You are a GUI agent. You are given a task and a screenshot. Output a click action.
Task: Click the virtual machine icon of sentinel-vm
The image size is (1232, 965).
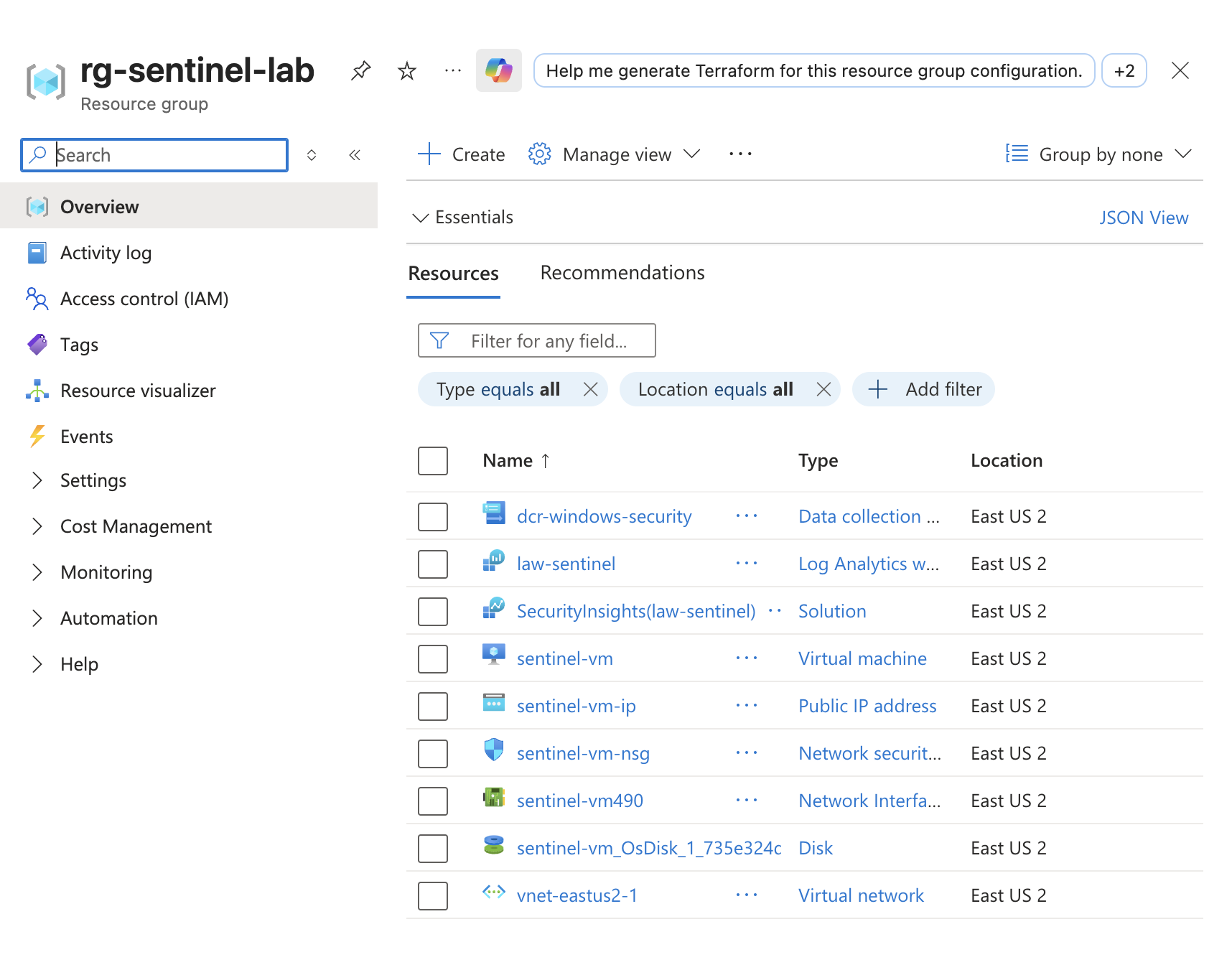(x=494, y=655)
